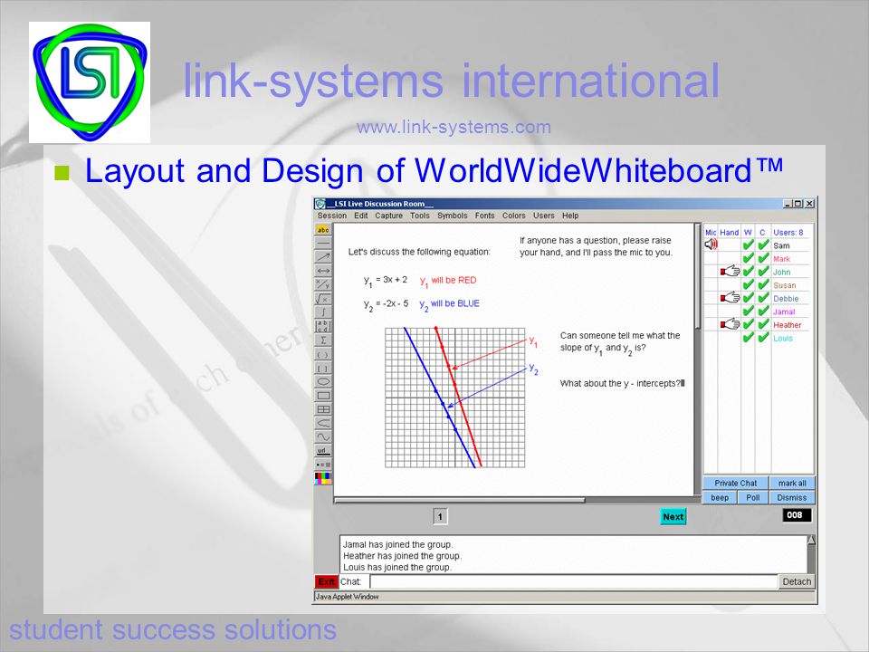Toggle Mark's W whiteboard checkmark
This screenshot has height=652, width=869.
click(749, 258)
